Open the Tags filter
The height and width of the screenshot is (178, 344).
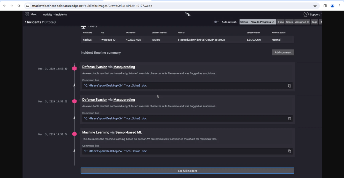tap(314, 22)
